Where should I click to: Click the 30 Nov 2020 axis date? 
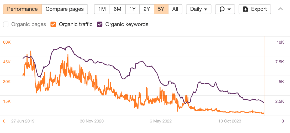click(92, 121)
